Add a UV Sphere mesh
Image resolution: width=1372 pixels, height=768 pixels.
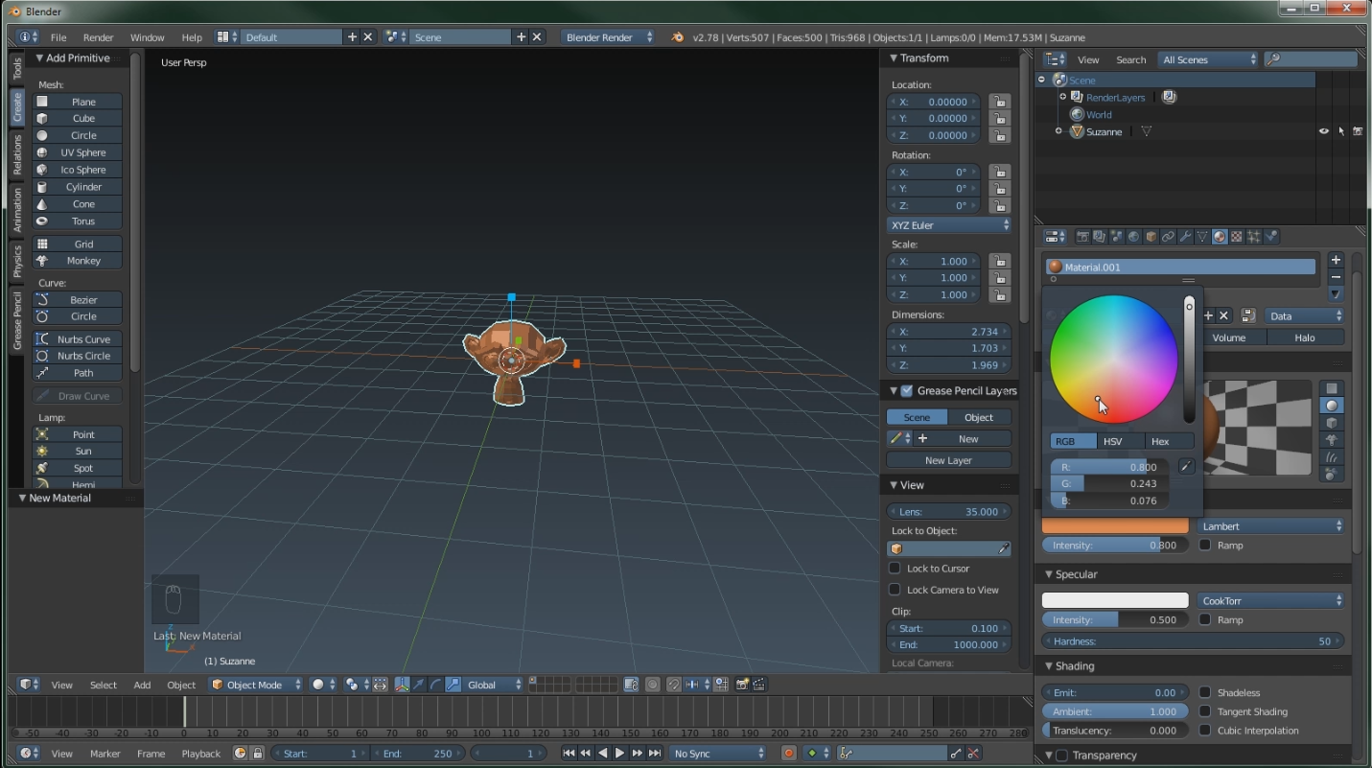[x=77, y=152]
